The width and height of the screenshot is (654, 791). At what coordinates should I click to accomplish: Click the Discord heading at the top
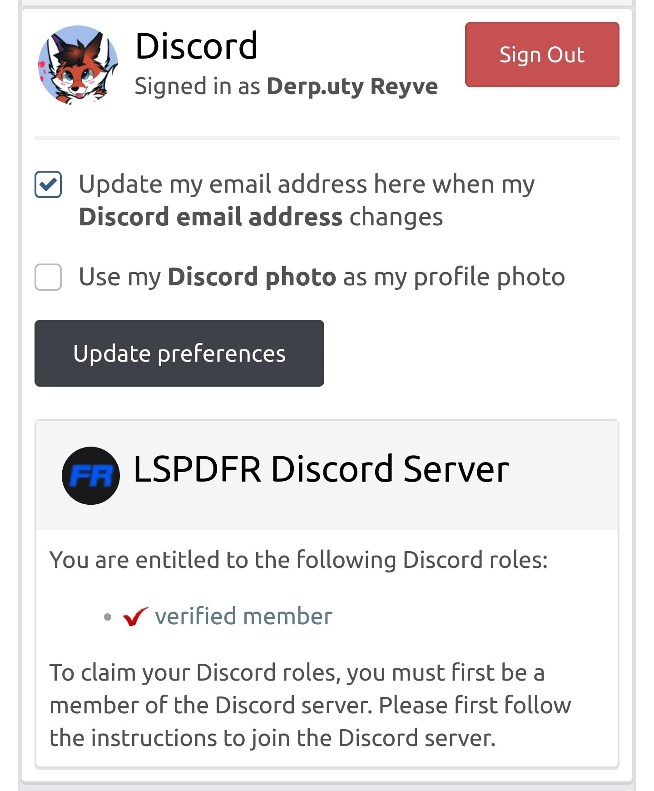[x=196, y=46]
